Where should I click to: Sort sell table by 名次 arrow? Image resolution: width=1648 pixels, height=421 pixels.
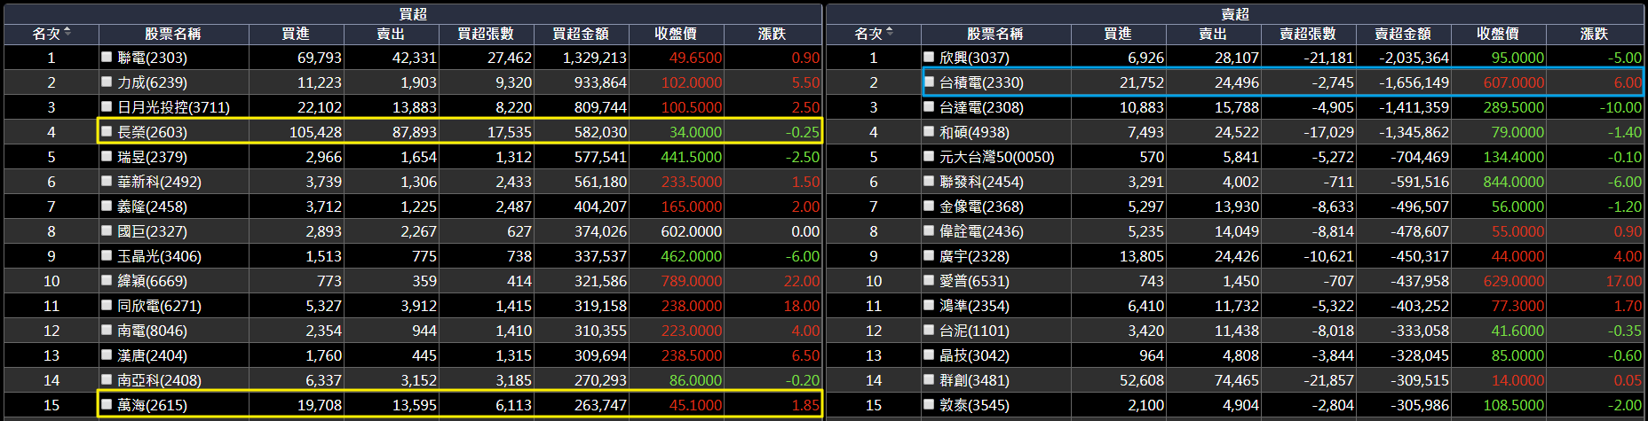tap(890, 33)
